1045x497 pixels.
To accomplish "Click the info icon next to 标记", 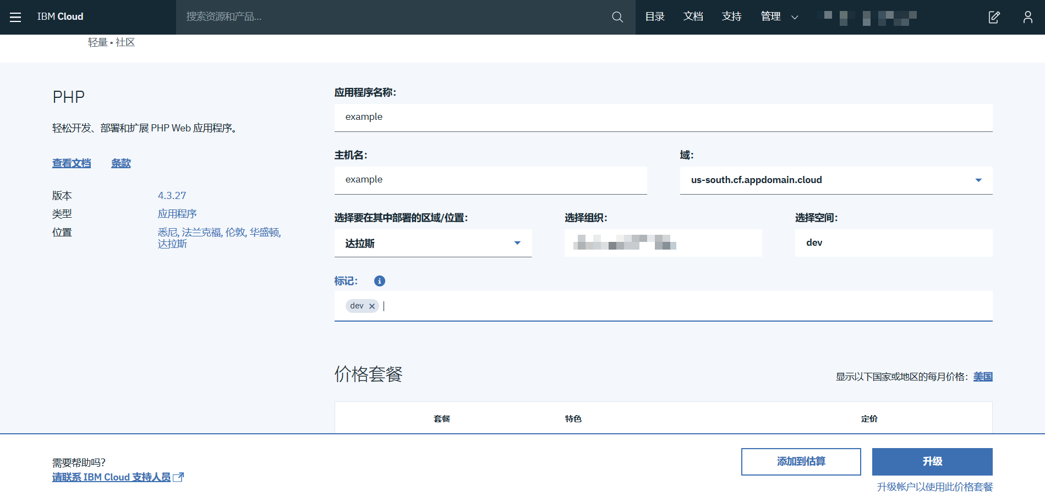I will 380,281.
